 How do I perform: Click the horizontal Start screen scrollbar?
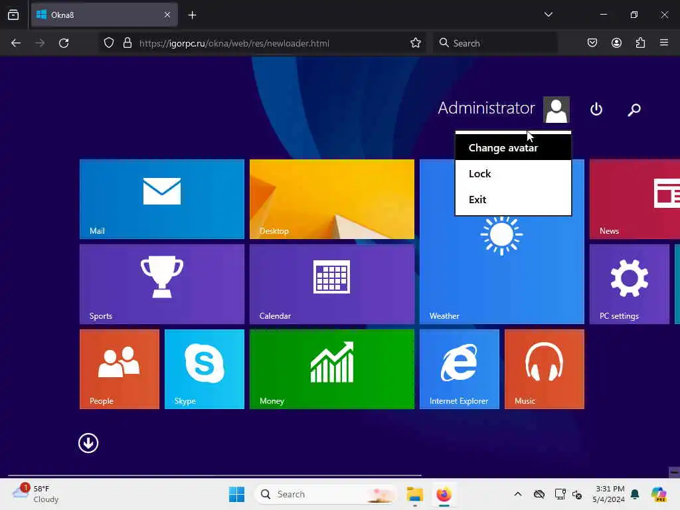point(214,475)
